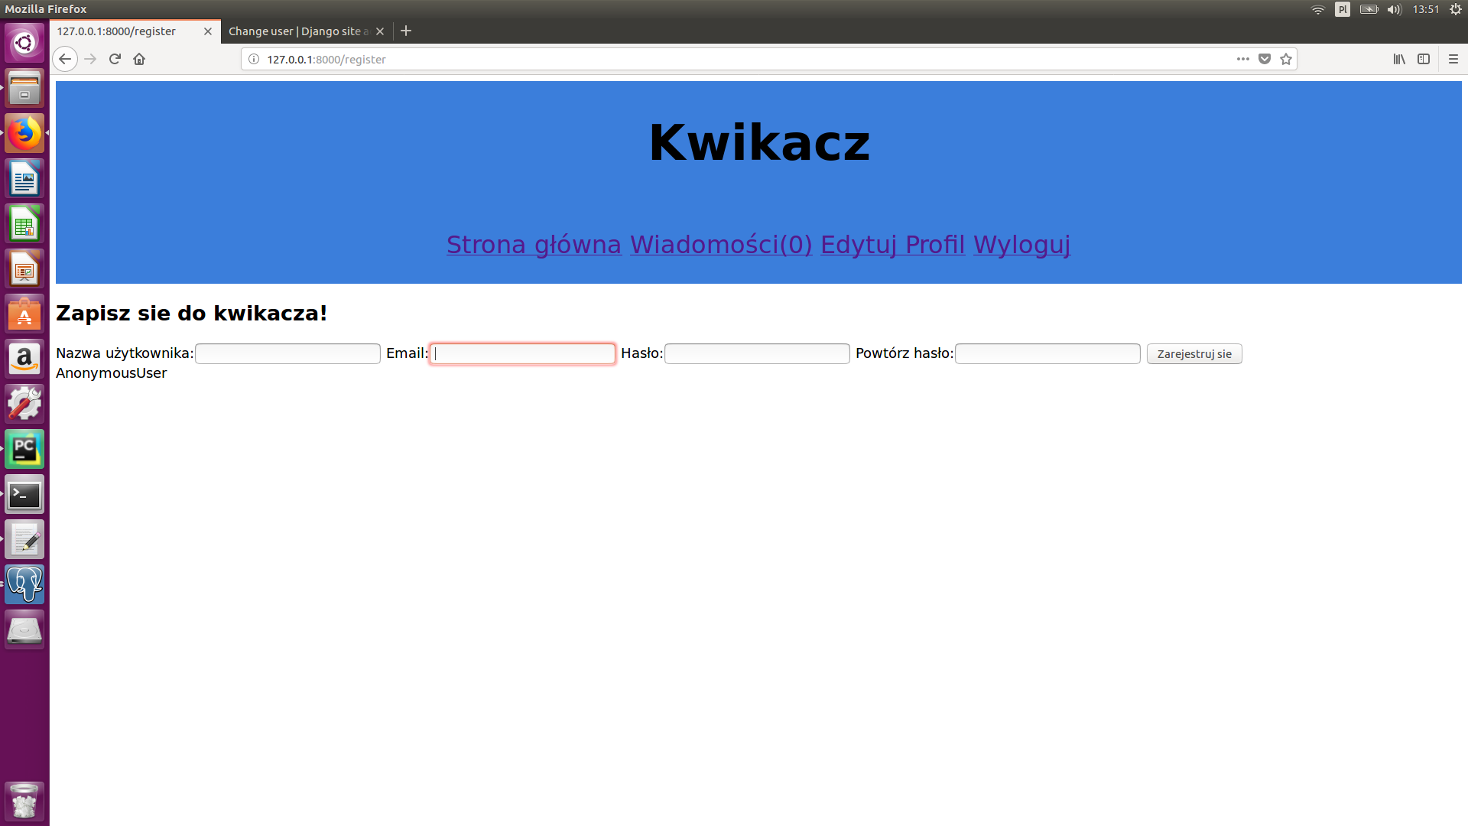Image resolution: width=1468 pixels, height=826 pixels.
Task: Launch PyCharm from the dock
Action: (24, 449)
